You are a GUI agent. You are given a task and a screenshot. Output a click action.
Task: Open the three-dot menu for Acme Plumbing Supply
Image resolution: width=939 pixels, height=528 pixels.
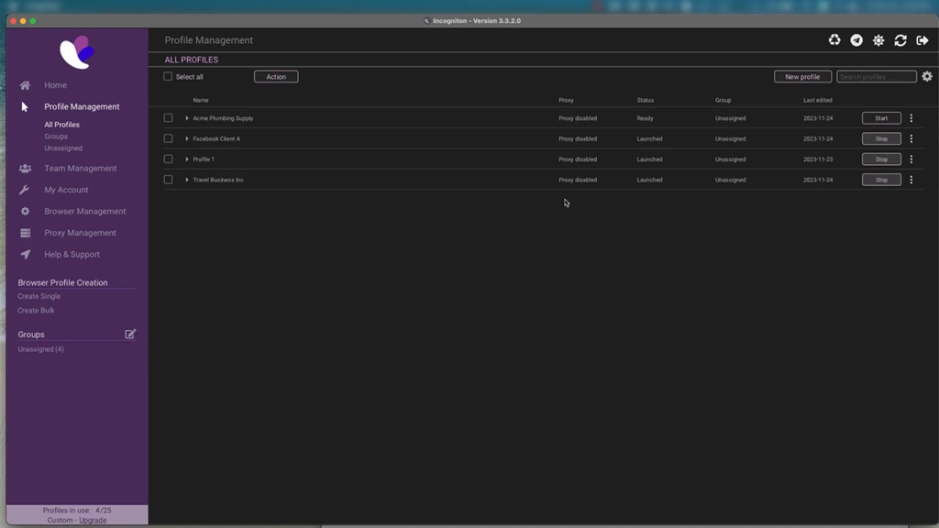click(x=911, y=118)
